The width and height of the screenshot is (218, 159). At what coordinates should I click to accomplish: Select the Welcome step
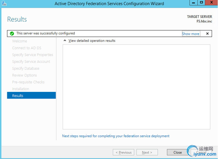click(20, 41)
